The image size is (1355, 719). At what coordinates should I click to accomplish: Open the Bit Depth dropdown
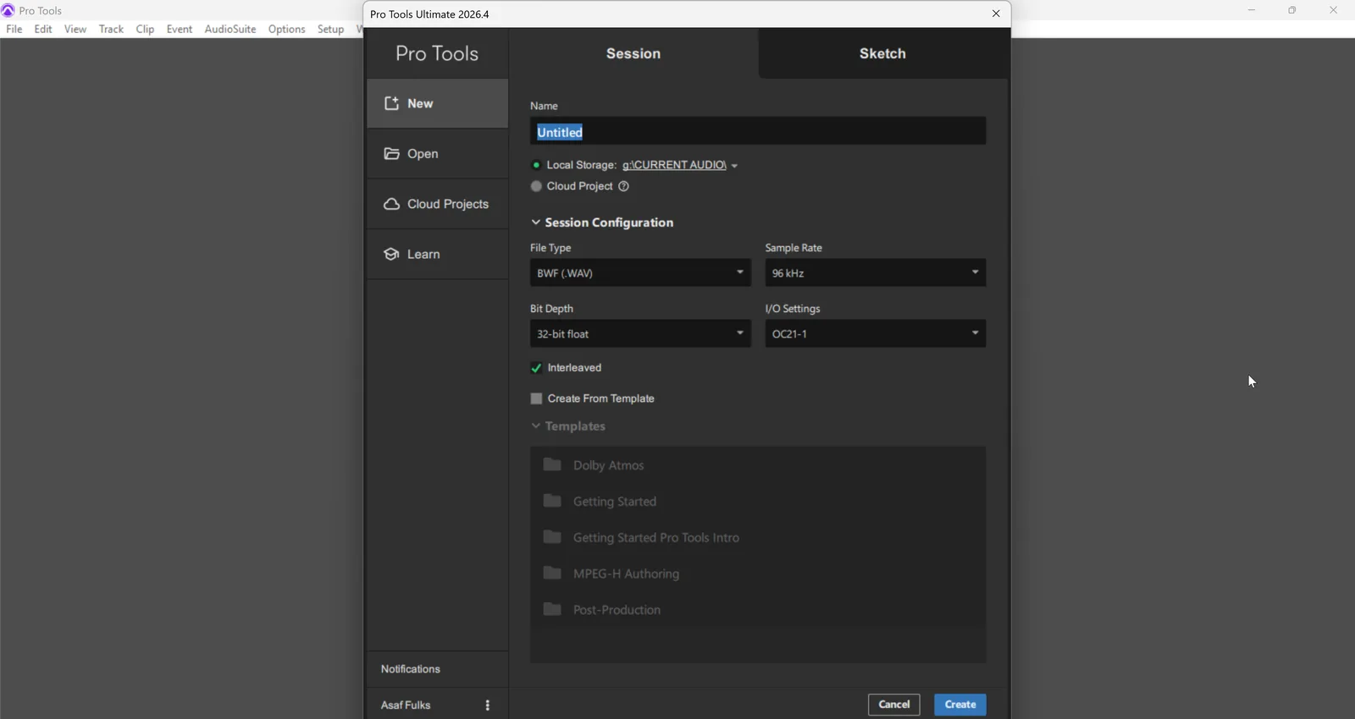tap(640, 334)
